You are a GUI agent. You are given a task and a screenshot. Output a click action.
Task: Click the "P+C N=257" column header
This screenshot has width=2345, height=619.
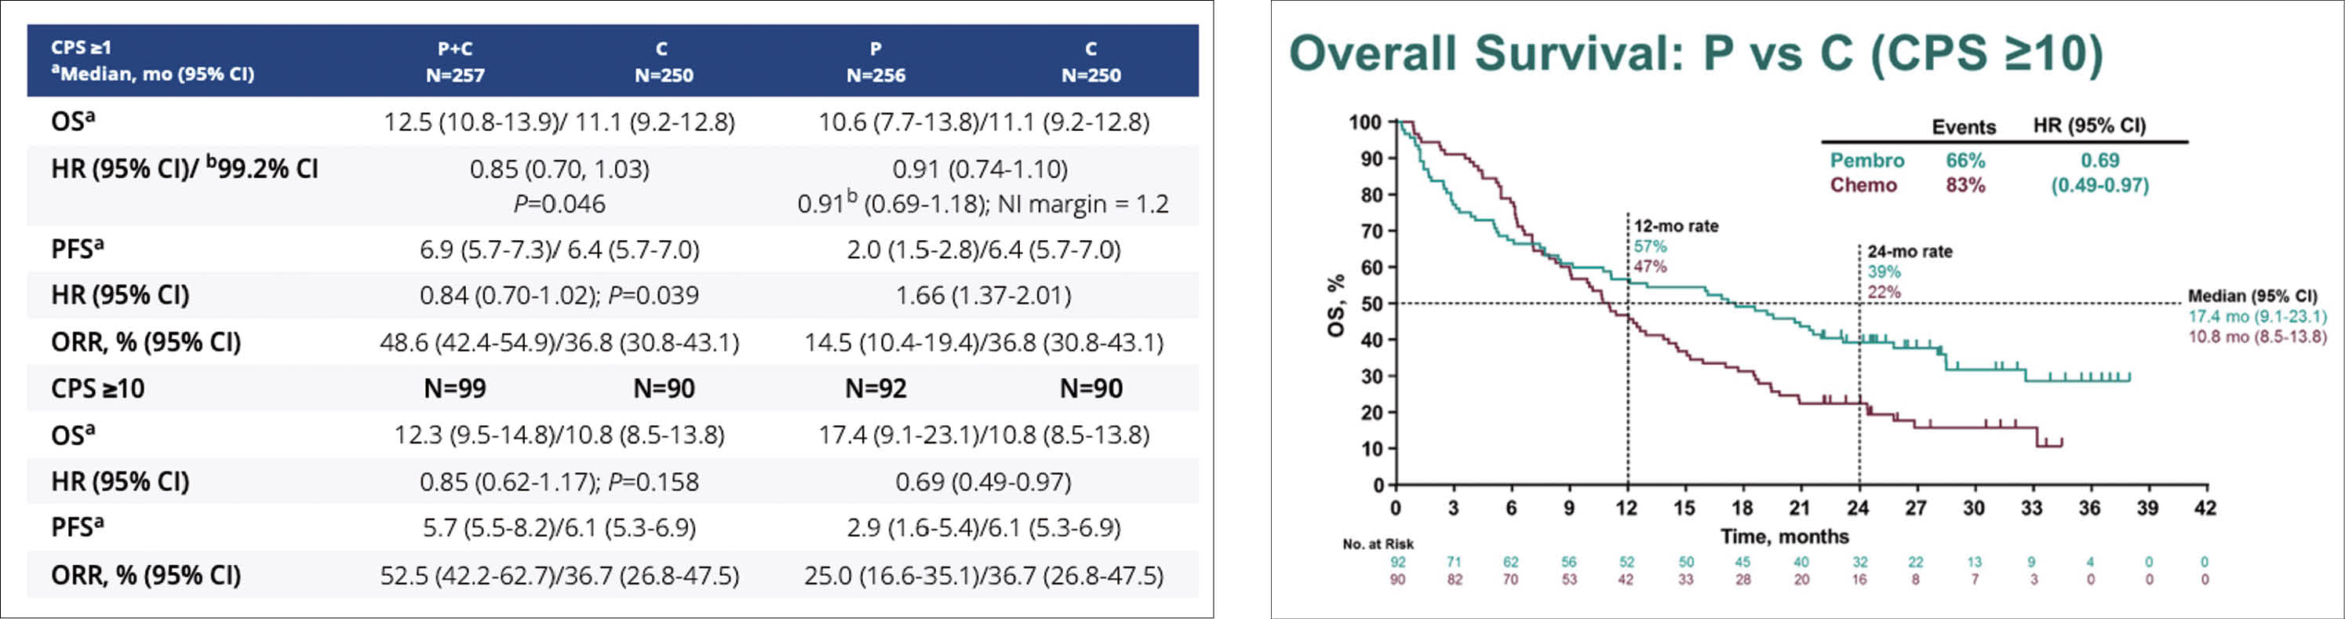(455, 62)
